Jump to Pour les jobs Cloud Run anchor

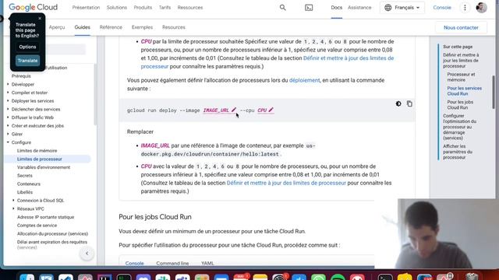pyautogui.click(x=460, y=105)
